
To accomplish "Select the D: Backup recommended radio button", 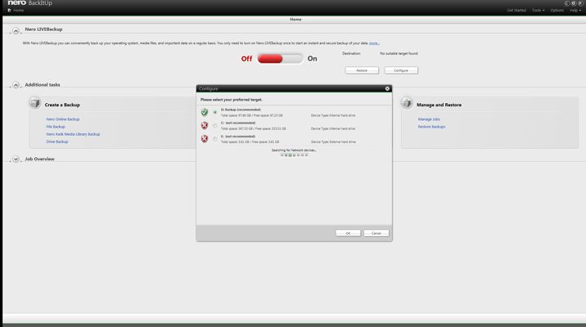I will pyautogui.click(x=215, y=112).
